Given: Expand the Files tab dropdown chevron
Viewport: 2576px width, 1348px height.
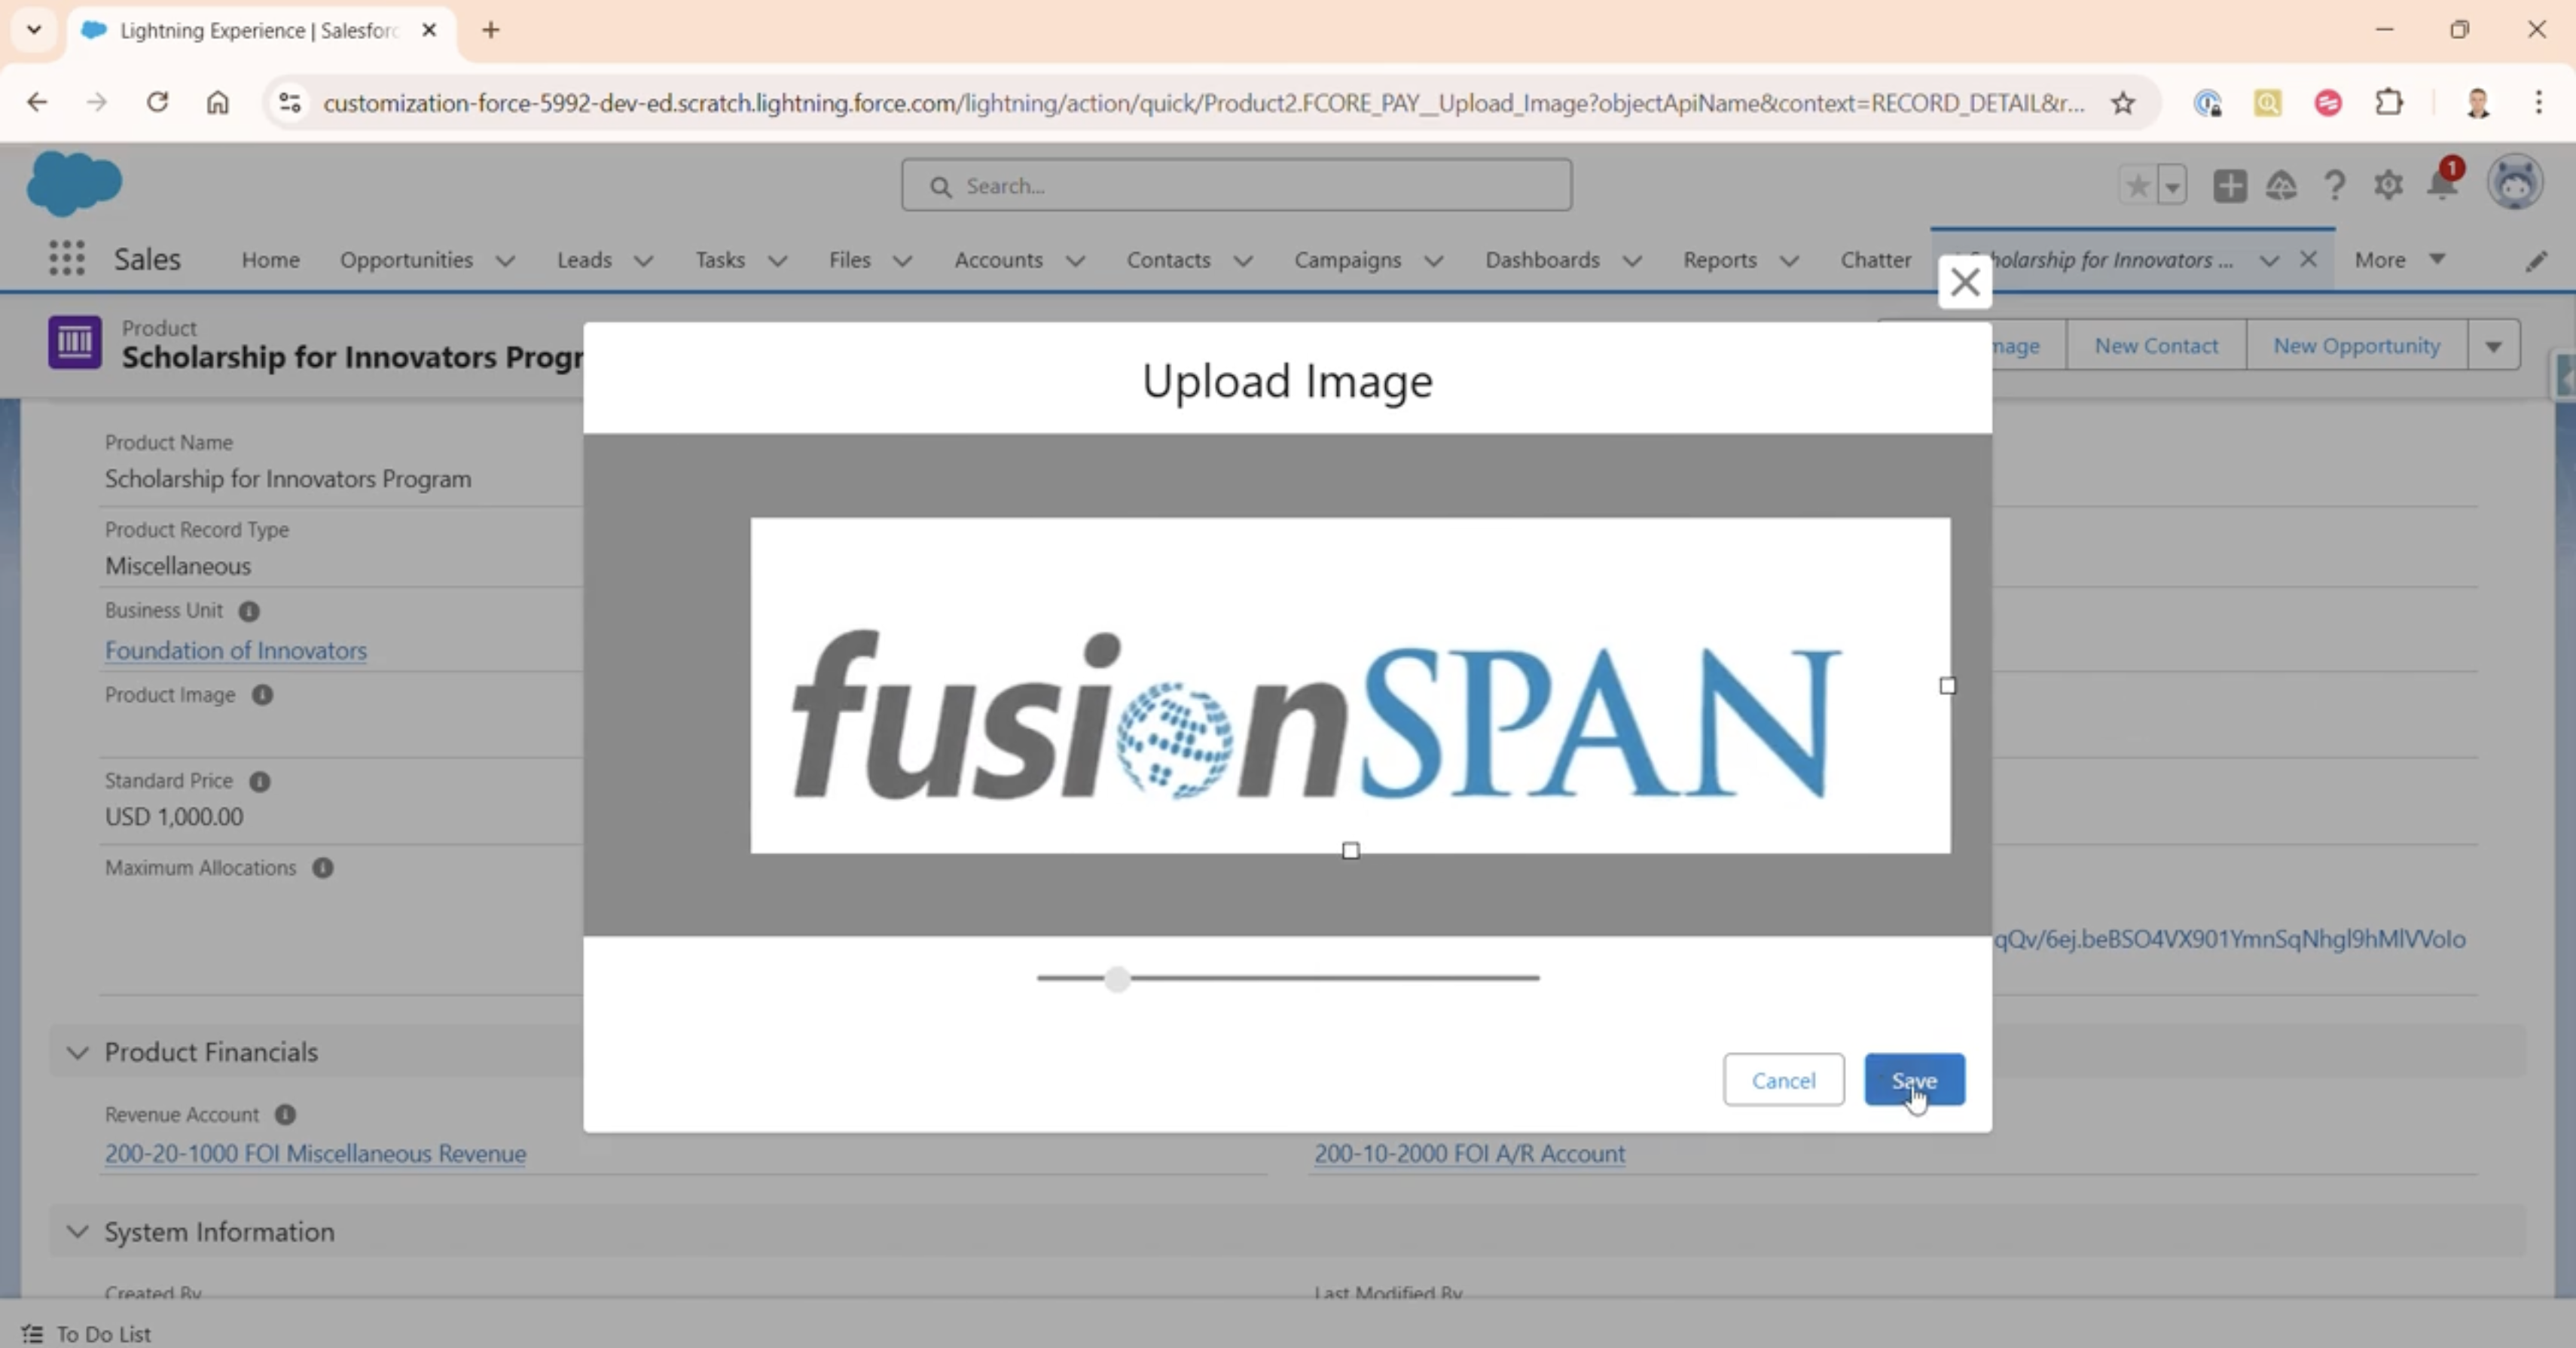Looking at the screenshot, I should [902, 261].
